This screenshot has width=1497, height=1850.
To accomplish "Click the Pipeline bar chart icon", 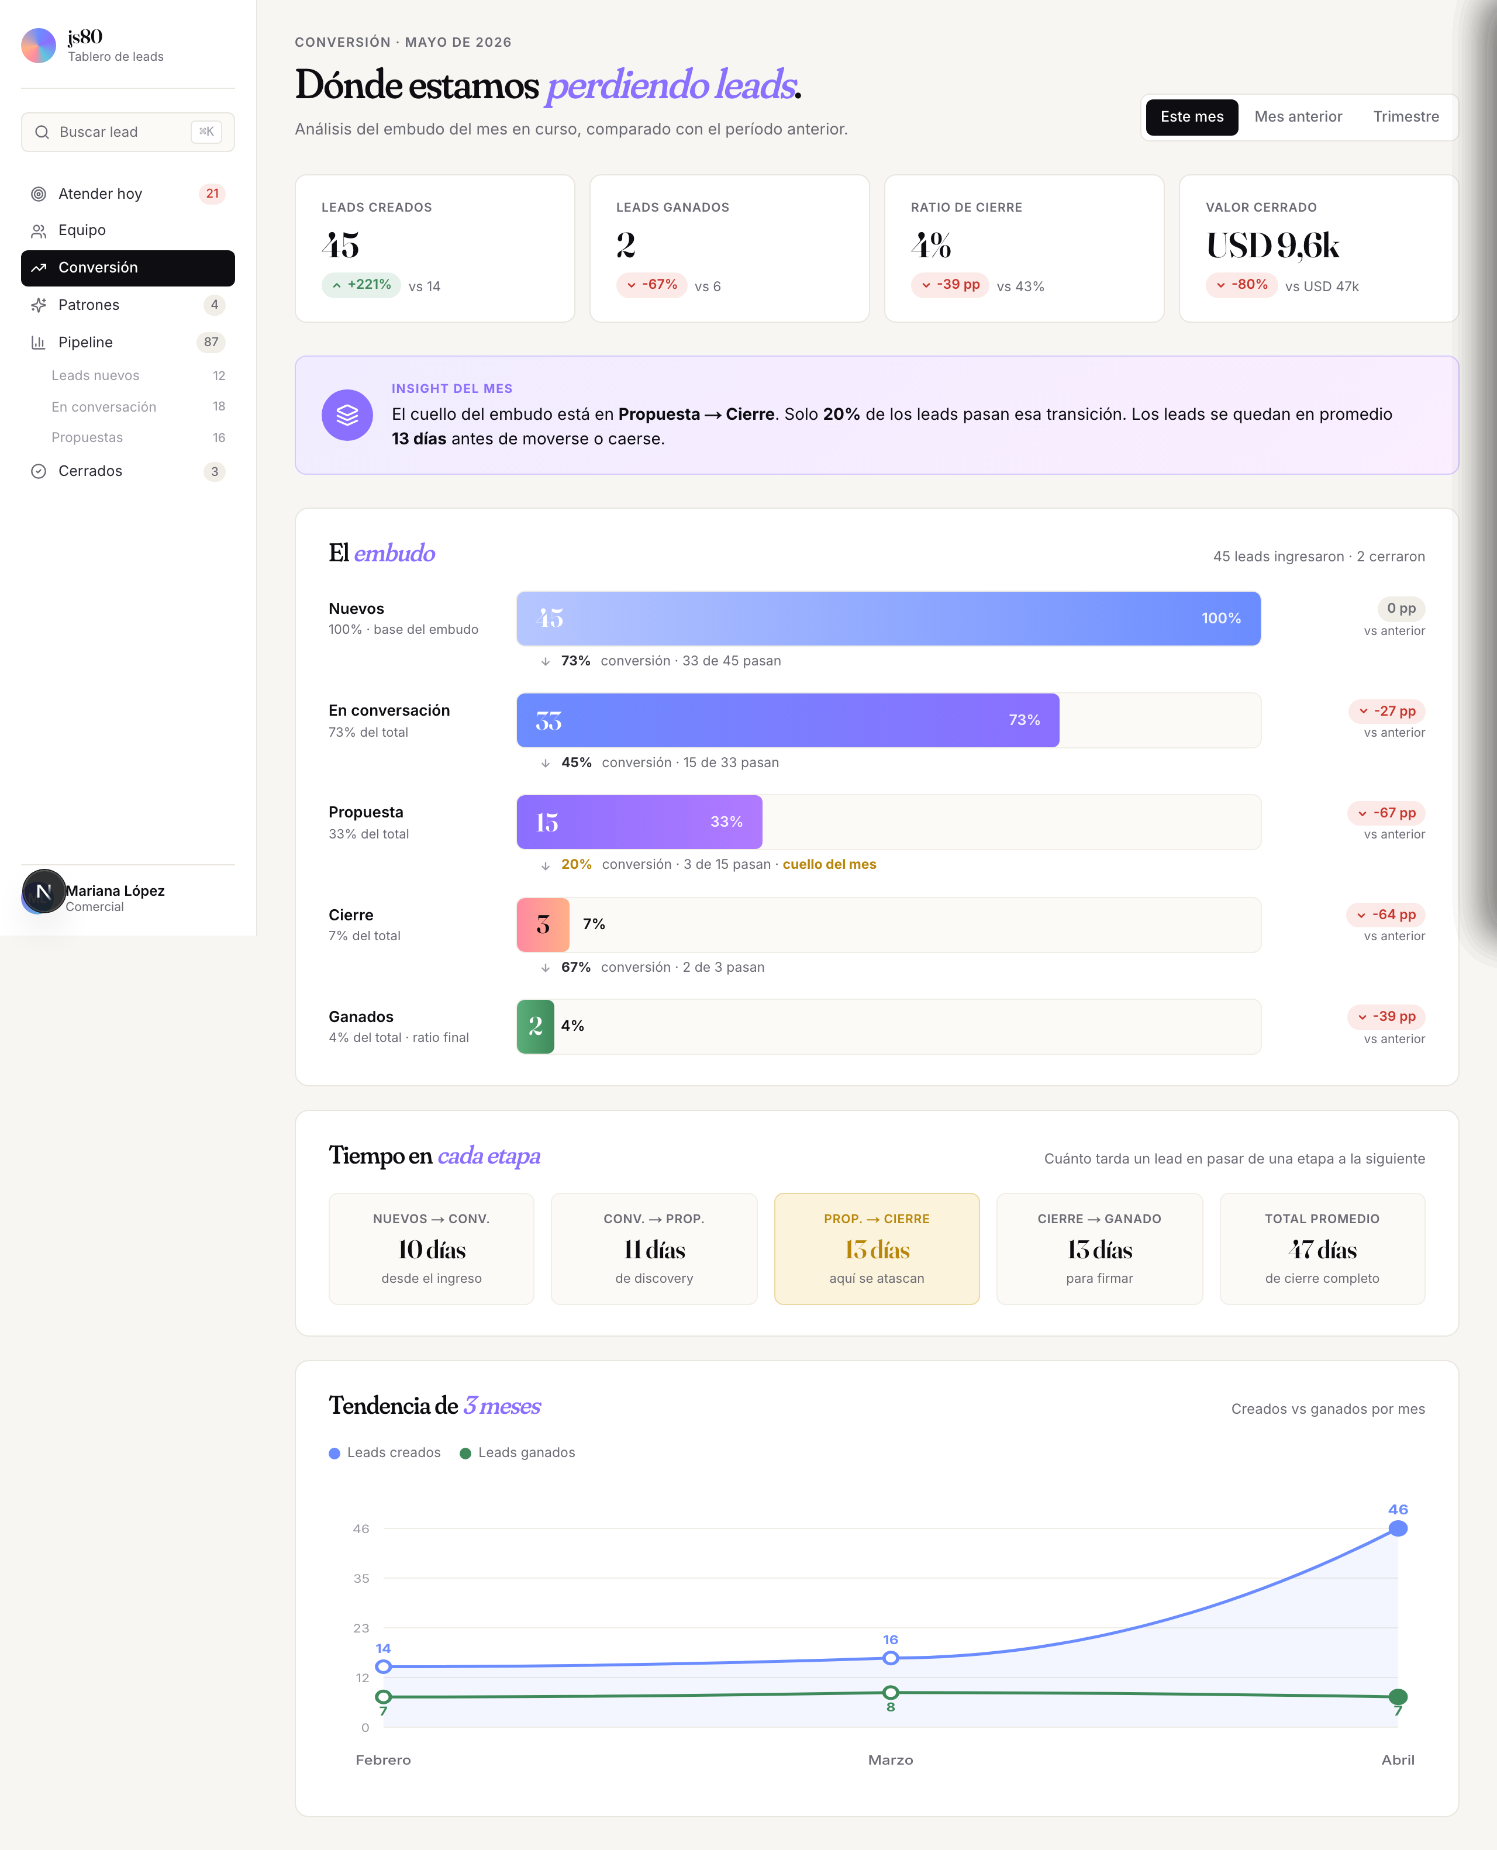I will point(38,342).
